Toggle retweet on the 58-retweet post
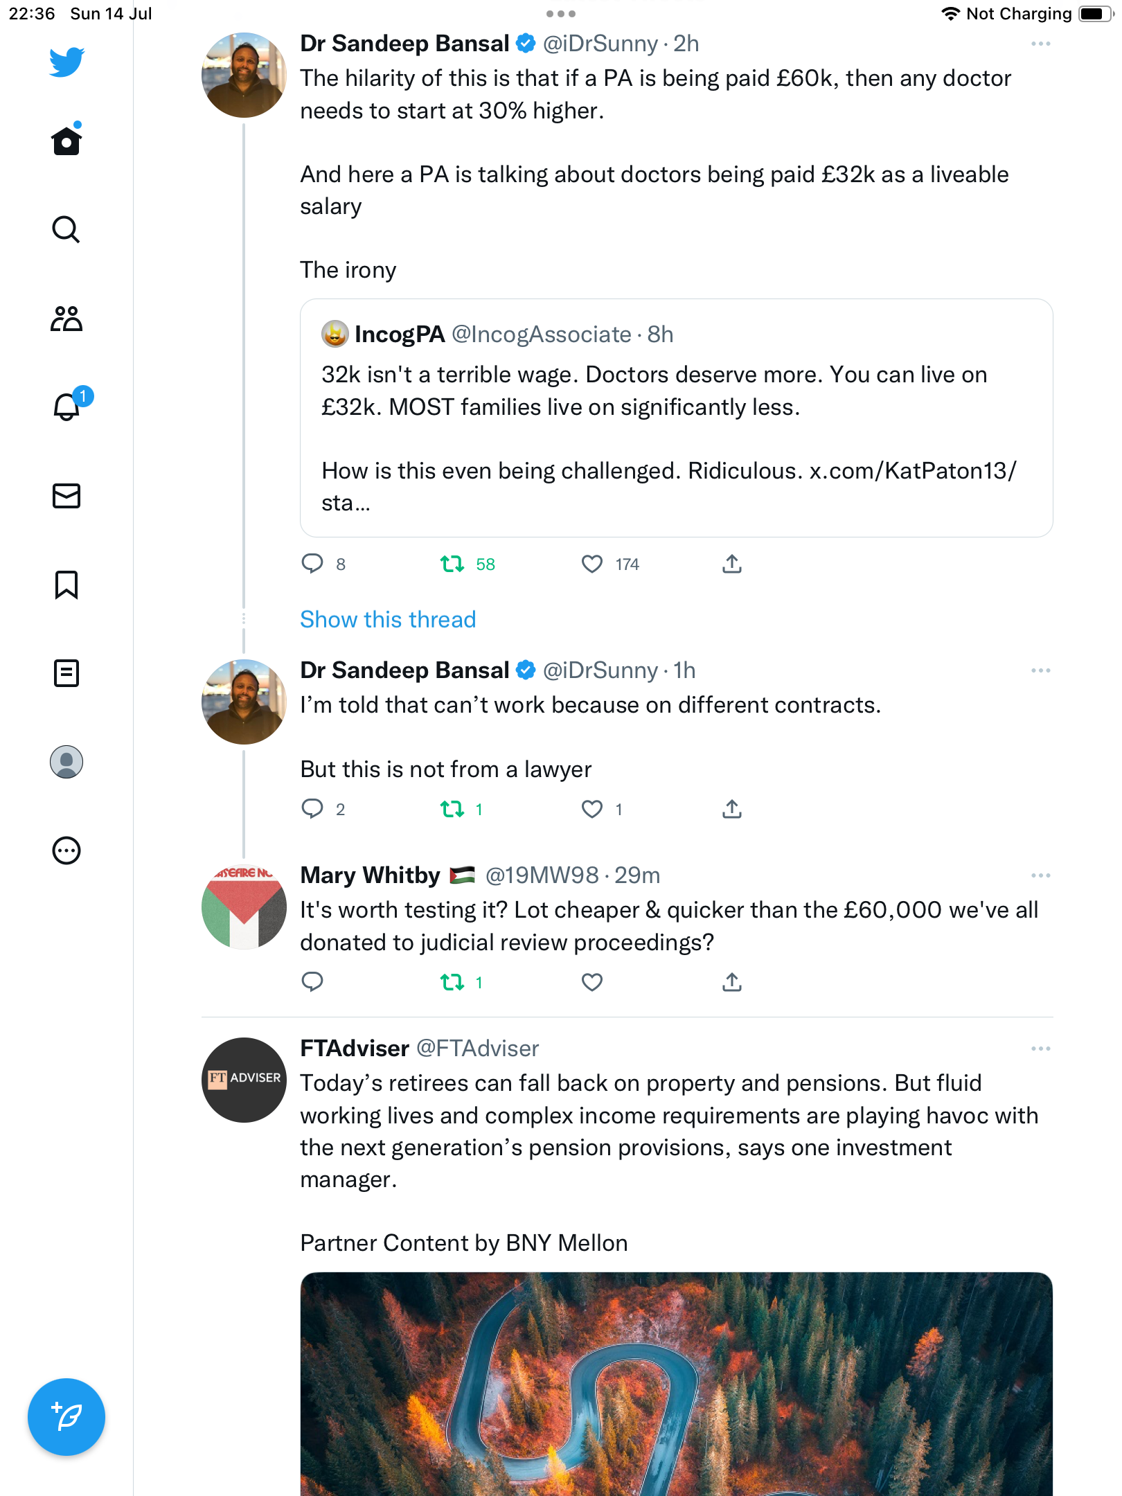 pyautogui.click(x=452, y=564)
